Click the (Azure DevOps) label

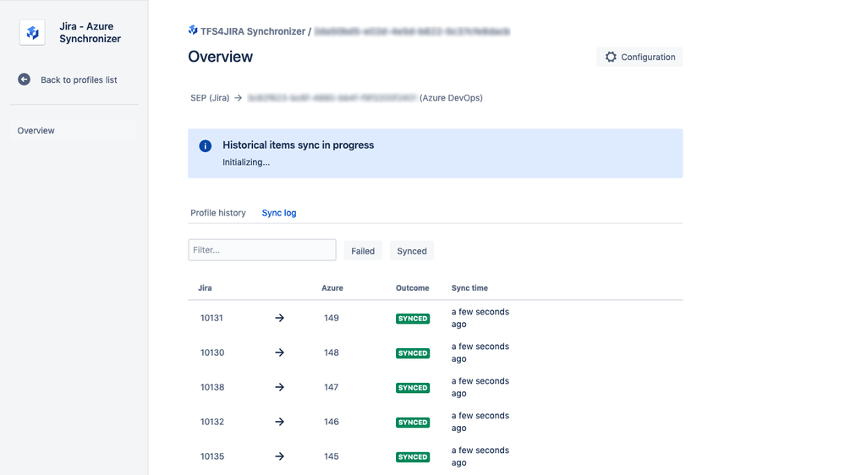coord(451,98)
